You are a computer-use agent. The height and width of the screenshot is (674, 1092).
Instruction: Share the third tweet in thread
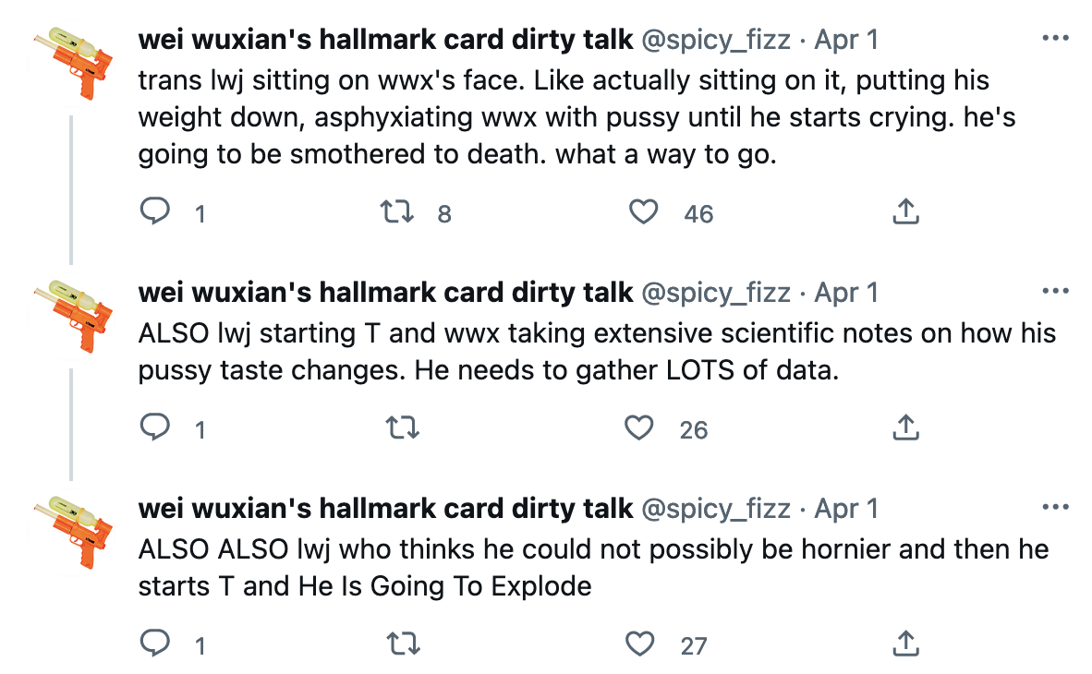click(905, 644)
